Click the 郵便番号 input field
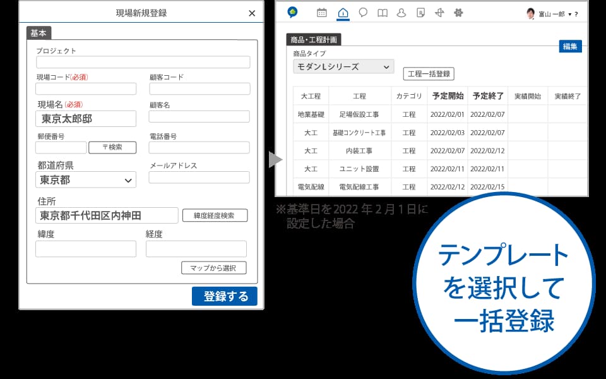Screen dimensions: 606x379 pos(61,147)
